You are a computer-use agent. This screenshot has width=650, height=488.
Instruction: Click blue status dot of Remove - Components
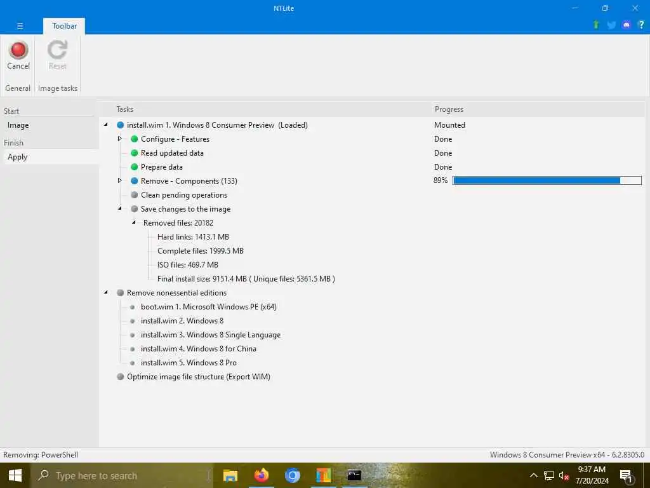click(x=135, y=181)
